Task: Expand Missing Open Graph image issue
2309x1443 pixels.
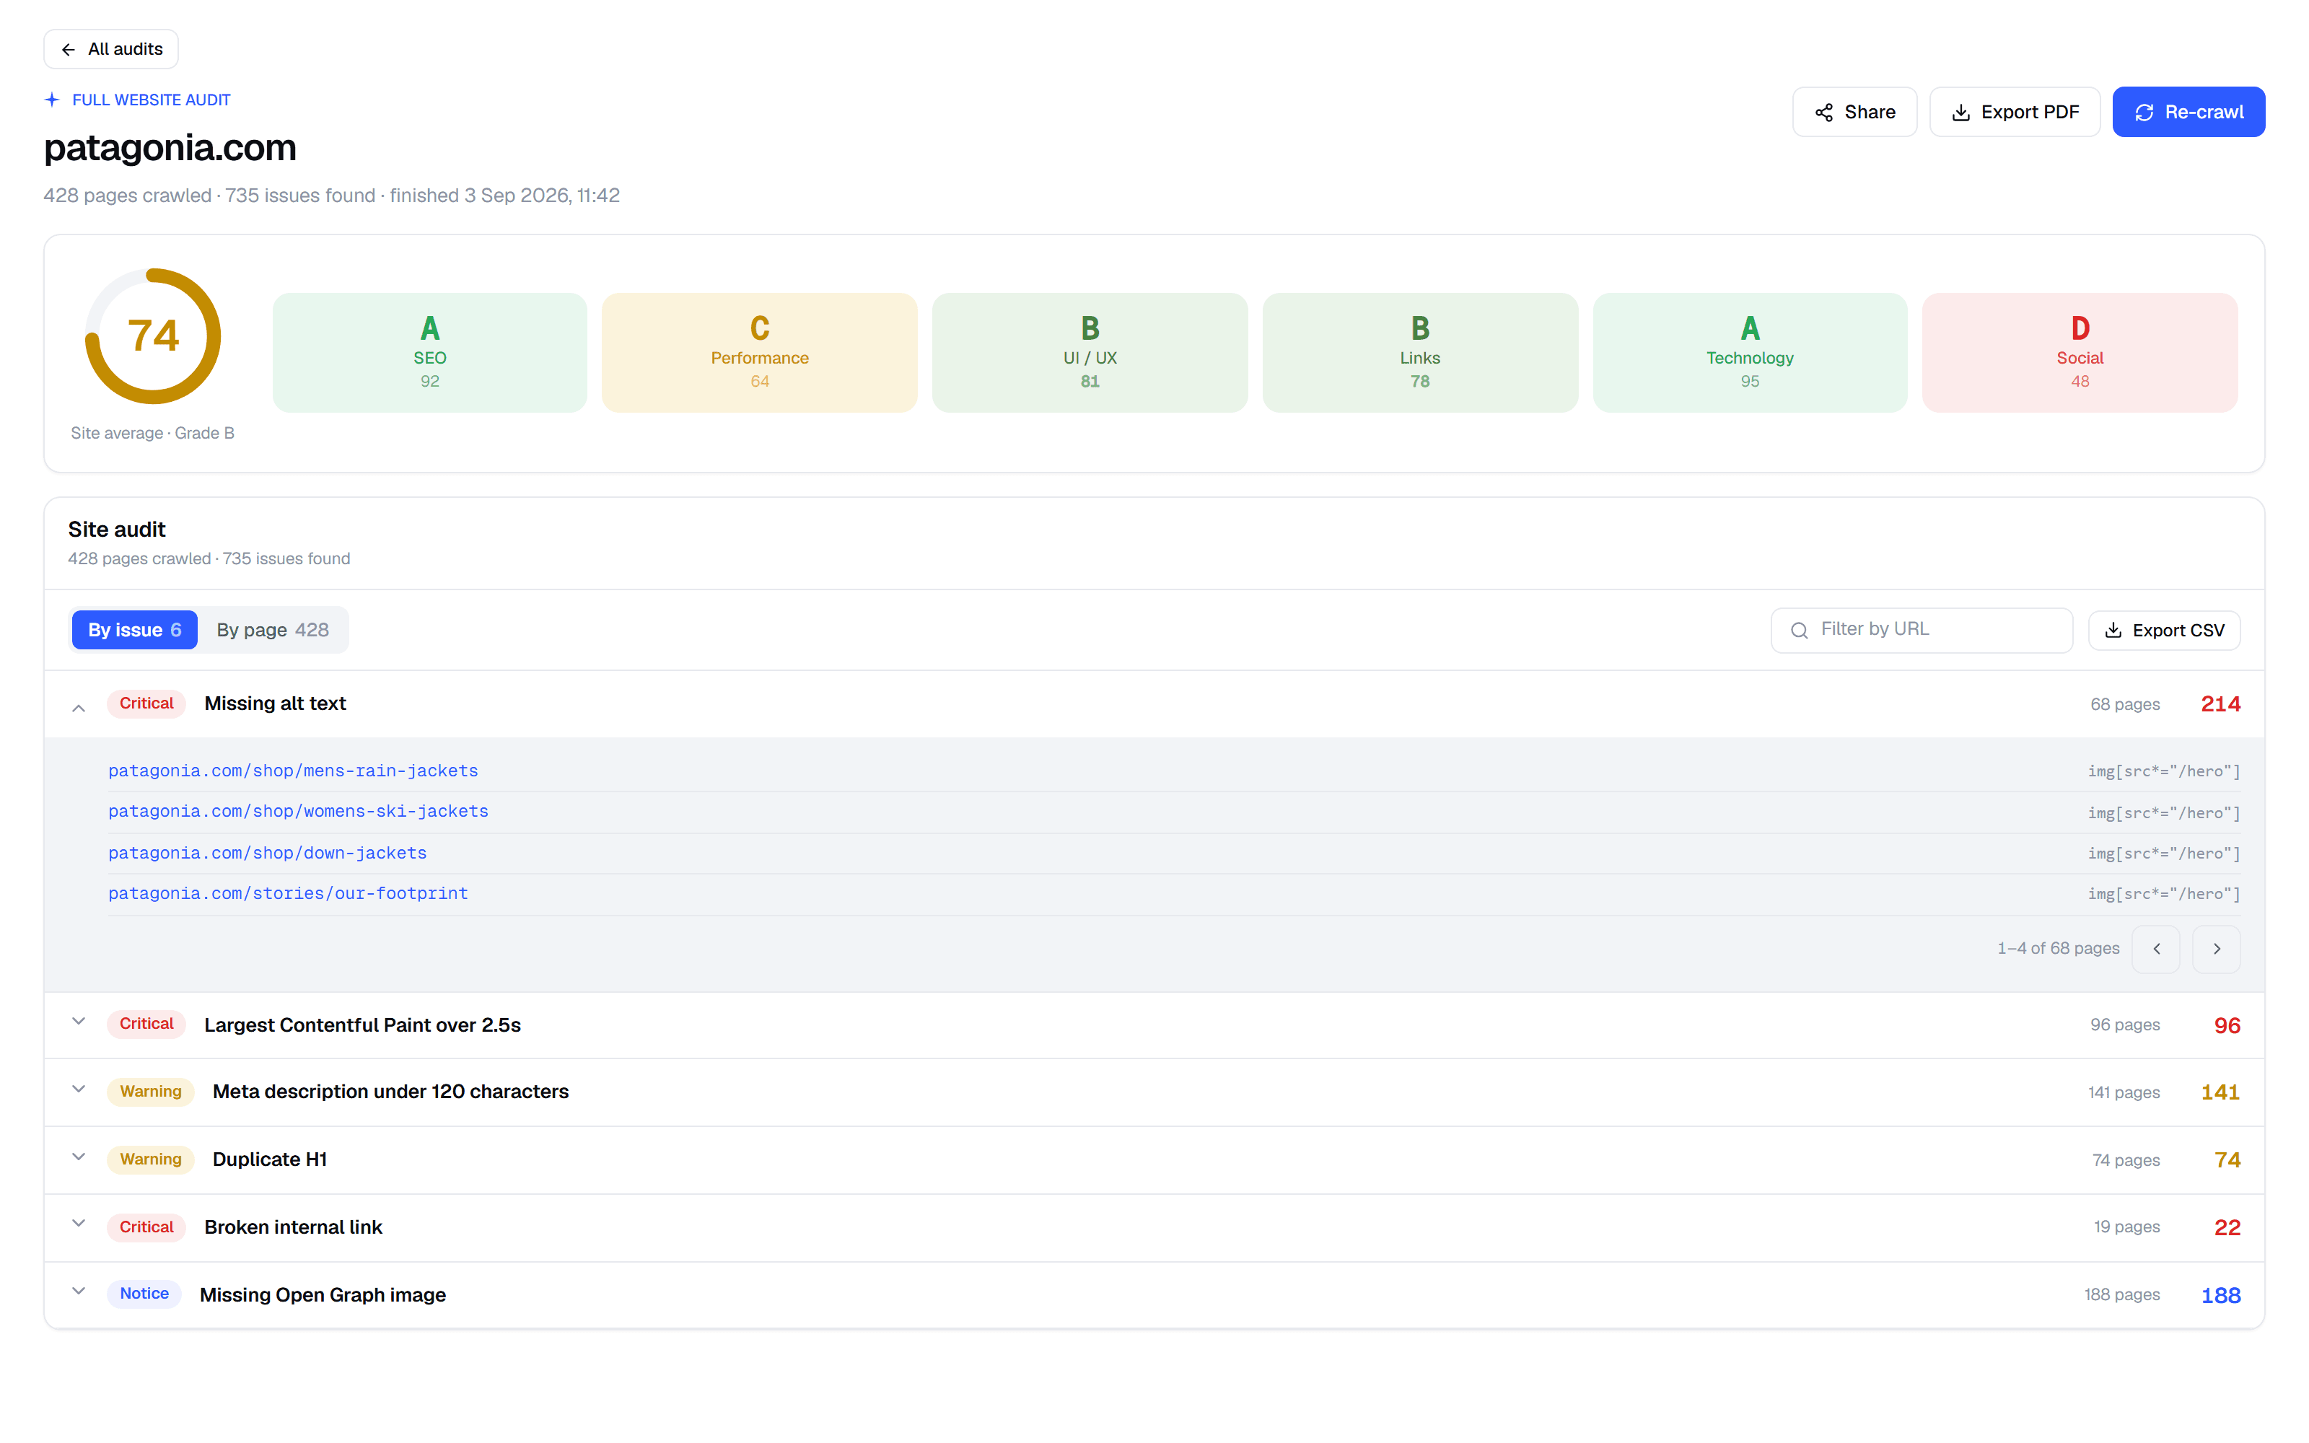Action: pyautogui.click(x=78, y=1291)
